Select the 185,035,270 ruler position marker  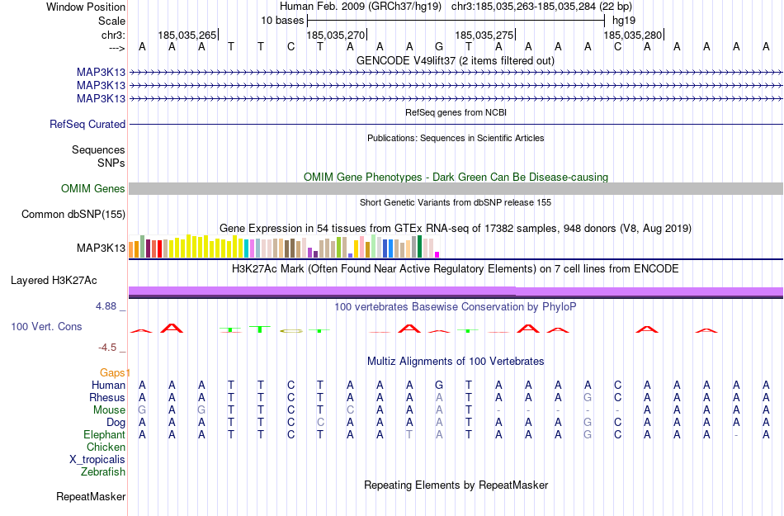[x=336, y=35]
